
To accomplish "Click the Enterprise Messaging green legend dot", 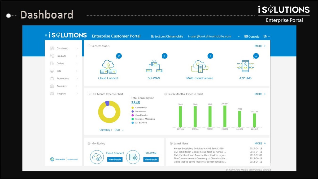I will (x=133, y=119).
